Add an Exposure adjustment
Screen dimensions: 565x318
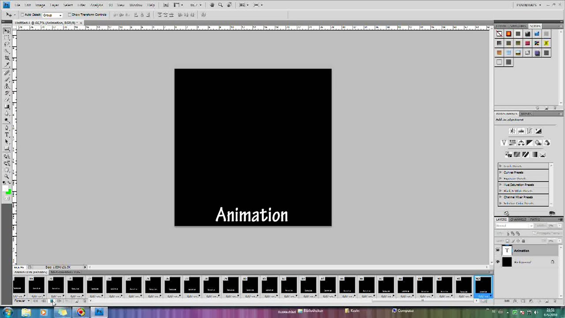click(539, 131)
